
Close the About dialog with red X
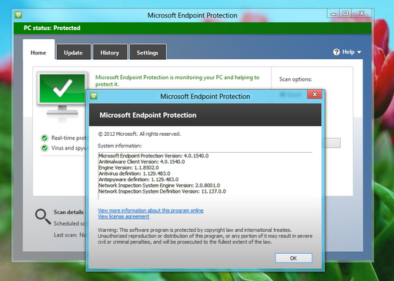click(x=315, y=94)
